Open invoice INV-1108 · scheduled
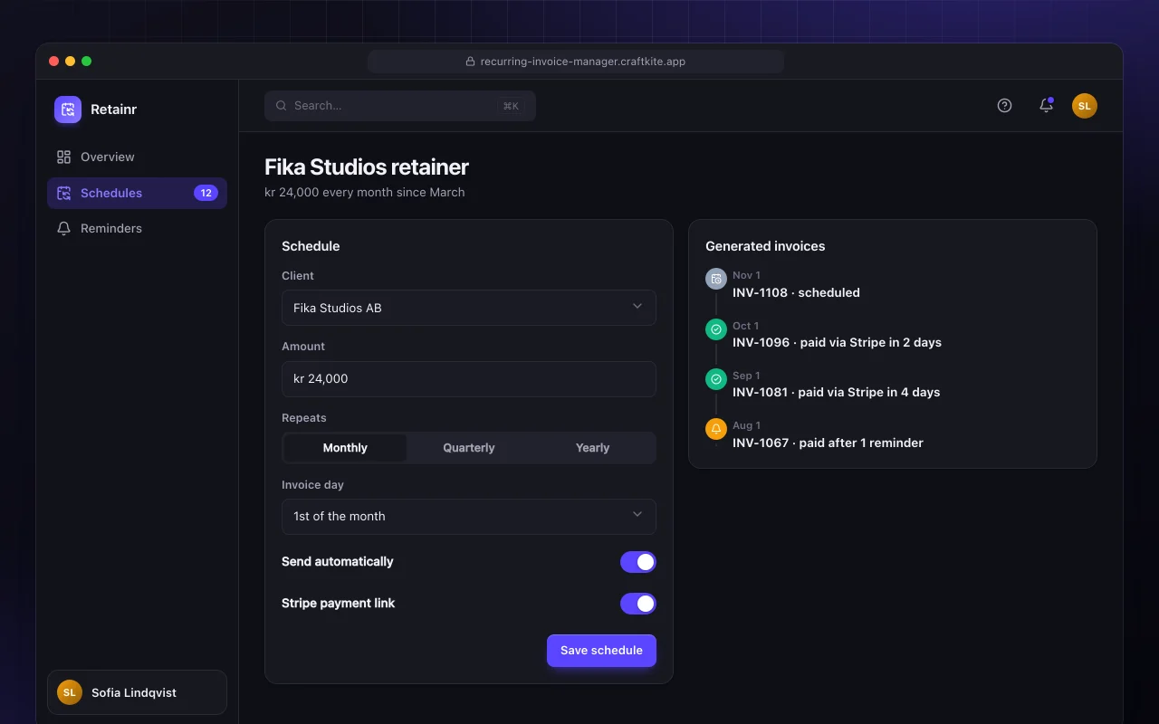 tap(796, 292)
